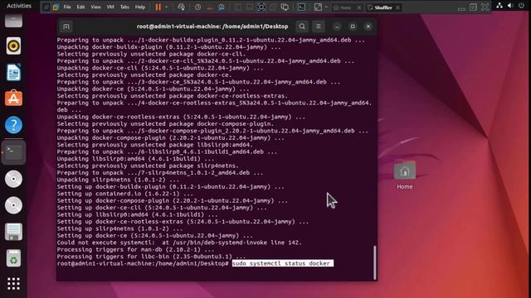This screenshot has height=298, width=531.
Task: Open Activities overview
Action: pos(19,6)
